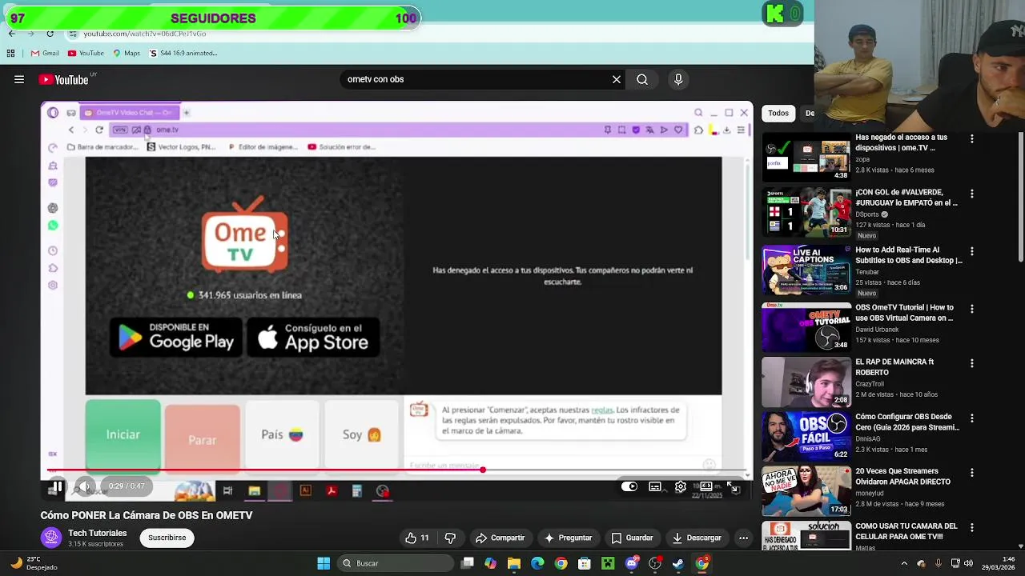Open Steam from the taskbar
Viewport: 1025px width, 576px height.
point(678,563)
